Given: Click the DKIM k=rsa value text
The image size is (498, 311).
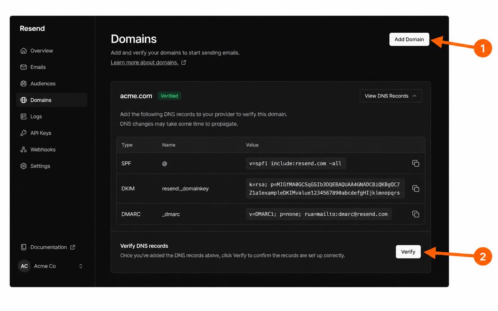Looking at the screenshot, I should pos(325,189).
